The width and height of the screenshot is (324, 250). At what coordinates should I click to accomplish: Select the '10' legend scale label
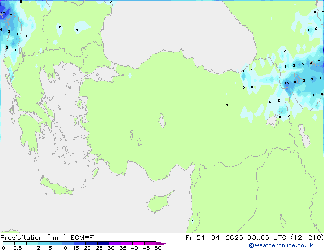pos(64,248)
